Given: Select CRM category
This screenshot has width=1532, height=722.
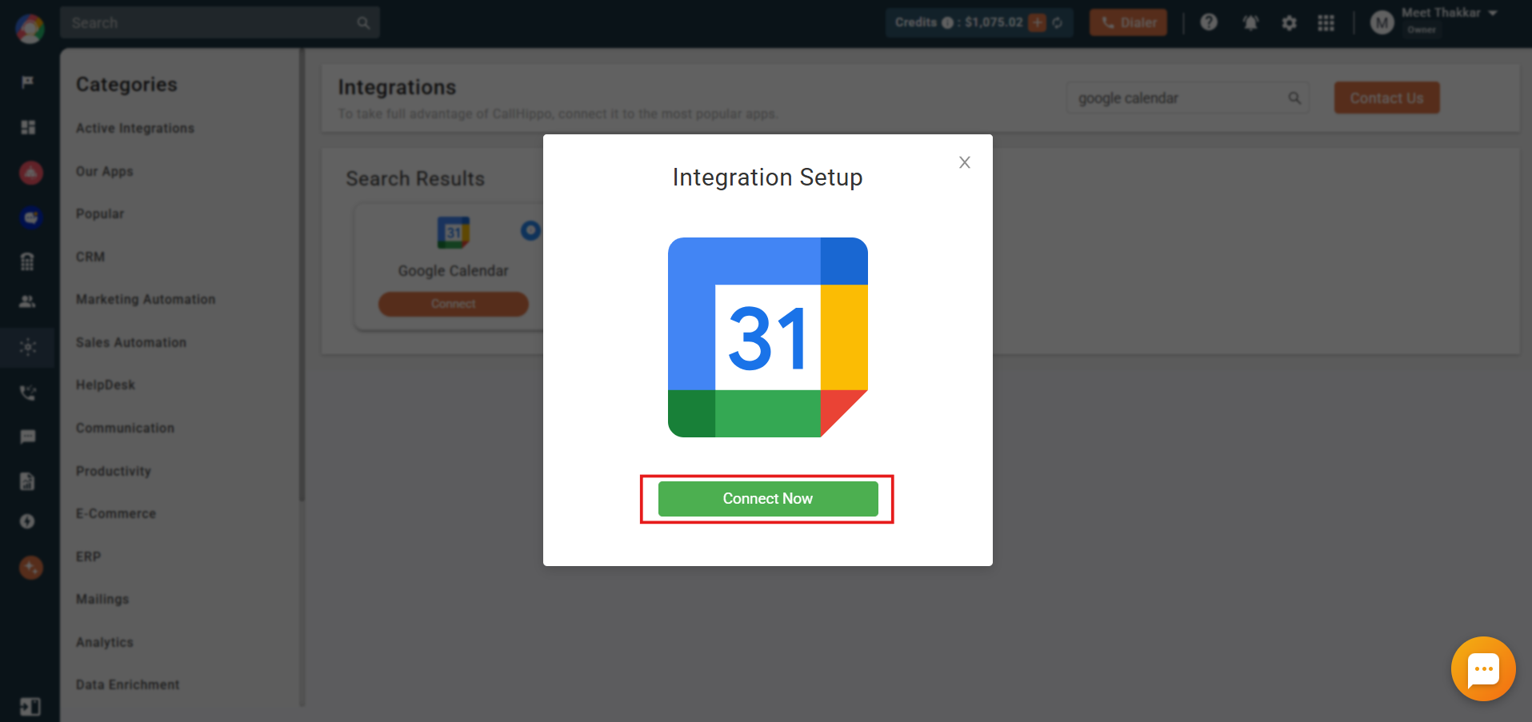Looking at the screenshot, I should pos(90,257).
